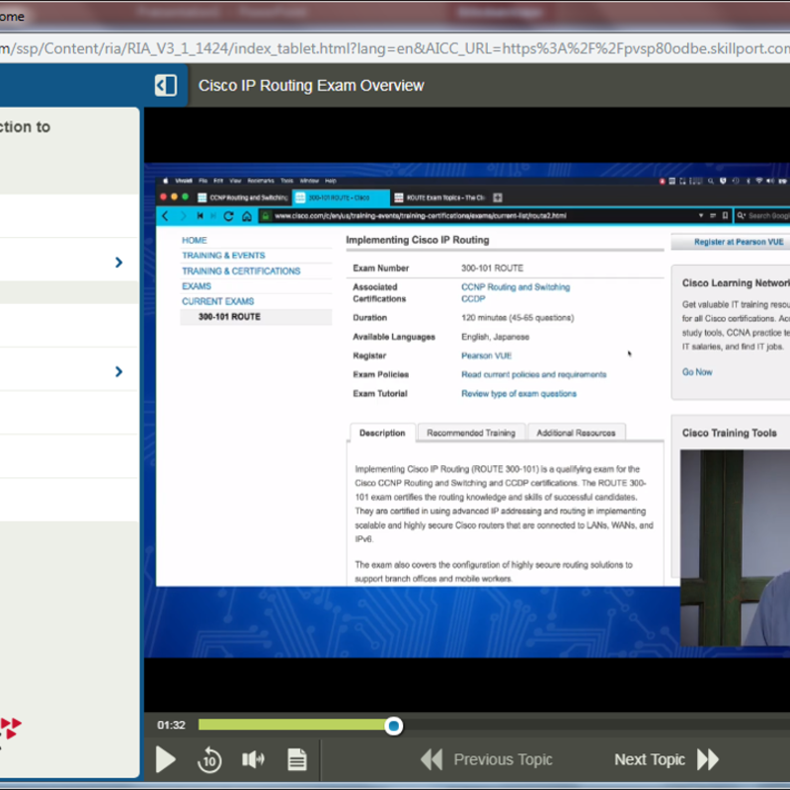Open Review type of exam questions link
The image size is (790, 790).
pos(518,393)
